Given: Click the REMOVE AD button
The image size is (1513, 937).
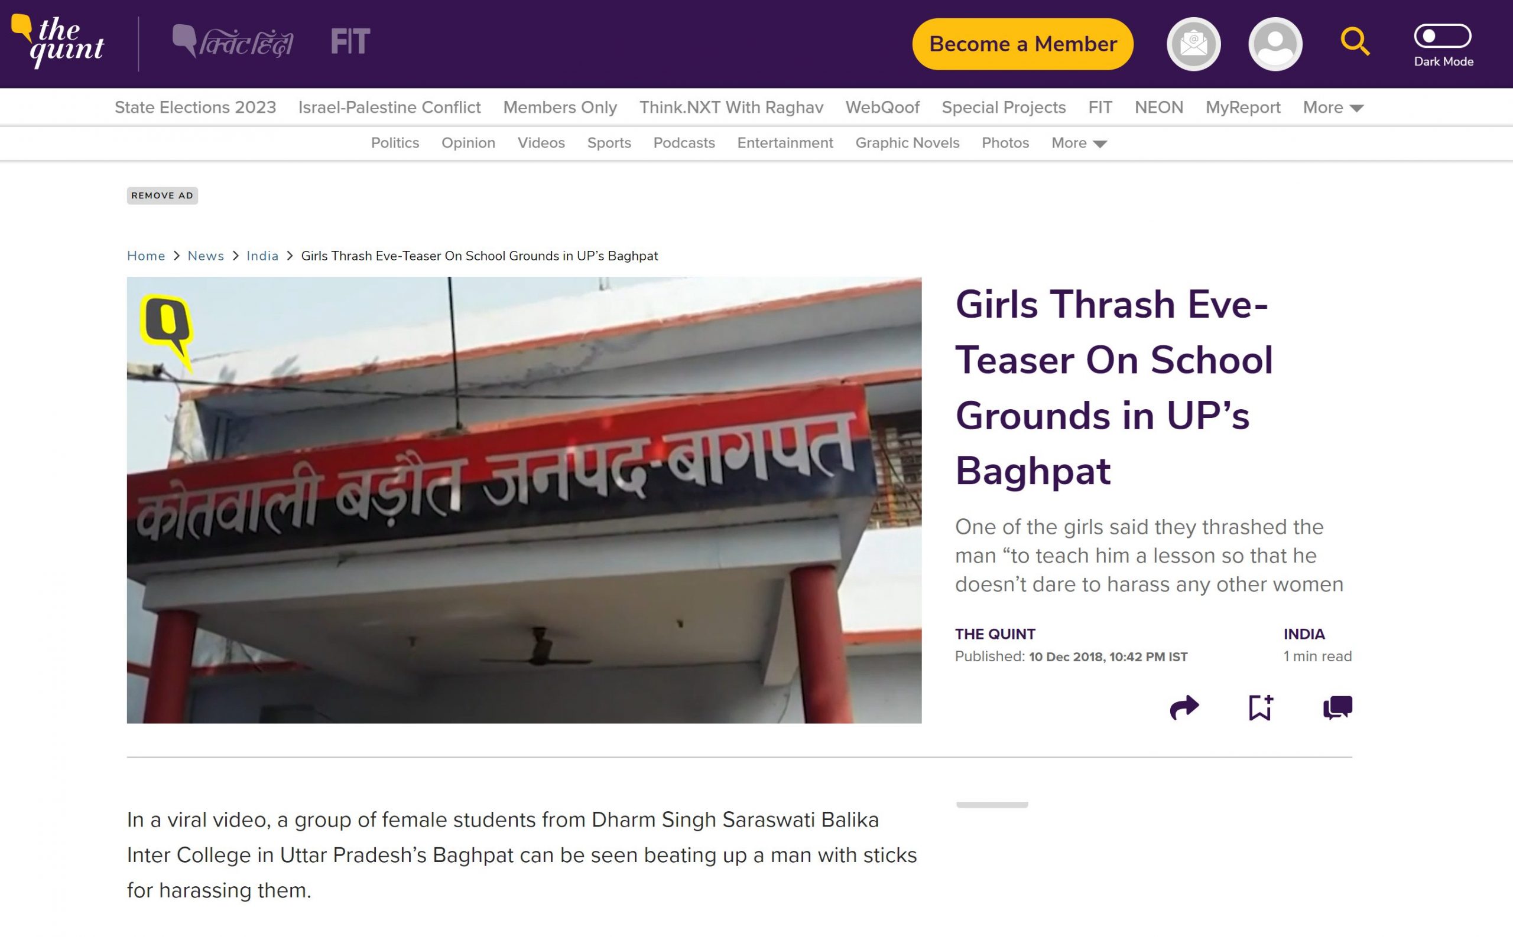Looking at the screenshot, I should tap(163, 196).
